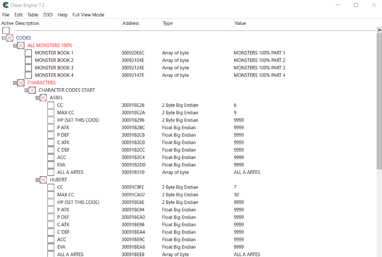382x257 pixels.
Task: Maximize the Cheat Engine window
Action: coord(356,5)
